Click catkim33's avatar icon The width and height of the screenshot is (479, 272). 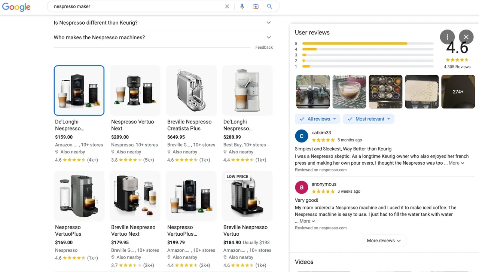click(x=302, y=136)
